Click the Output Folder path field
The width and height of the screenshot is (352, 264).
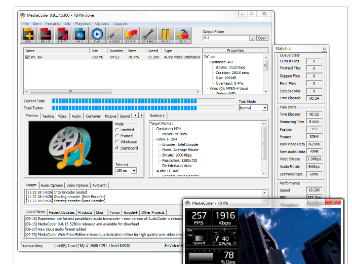(225, 38)
